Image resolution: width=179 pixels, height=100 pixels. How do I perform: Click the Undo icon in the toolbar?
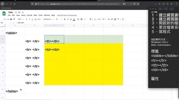5,19
